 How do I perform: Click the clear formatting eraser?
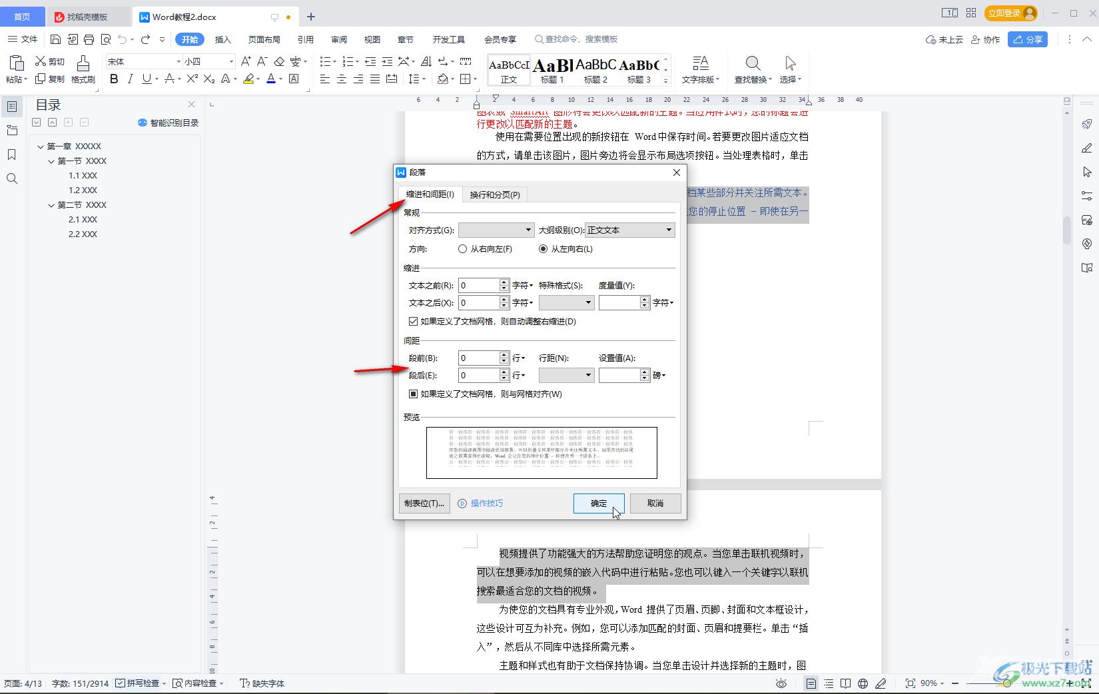279,61
